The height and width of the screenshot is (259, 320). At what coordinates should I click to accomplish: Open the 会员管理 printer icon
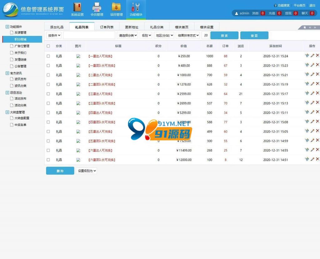[x=97, y=7]
